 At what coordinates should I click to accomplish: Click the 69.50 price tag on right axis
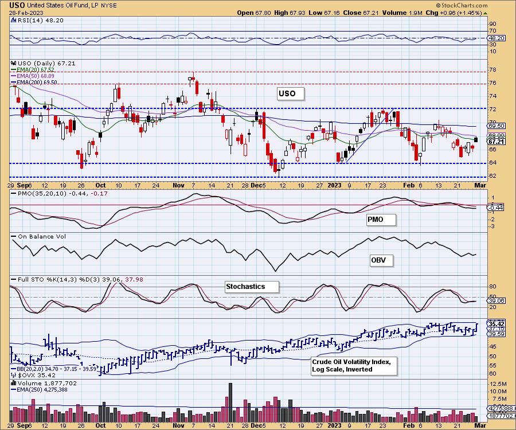pos(497,126)
